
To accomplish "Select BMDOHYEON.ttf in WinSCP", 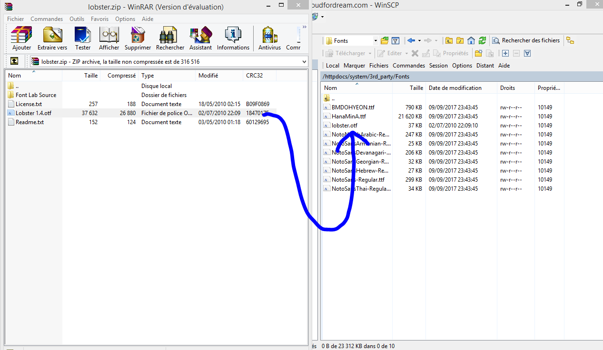I will [353, 107].
